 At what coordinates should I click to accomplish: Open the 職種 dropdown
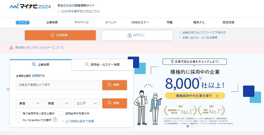pyautogui.click(x=58, y=103)
